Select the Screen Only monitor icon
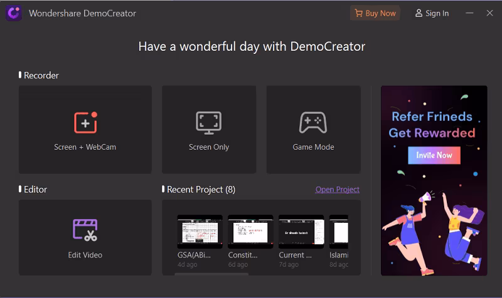 point(209,123)
